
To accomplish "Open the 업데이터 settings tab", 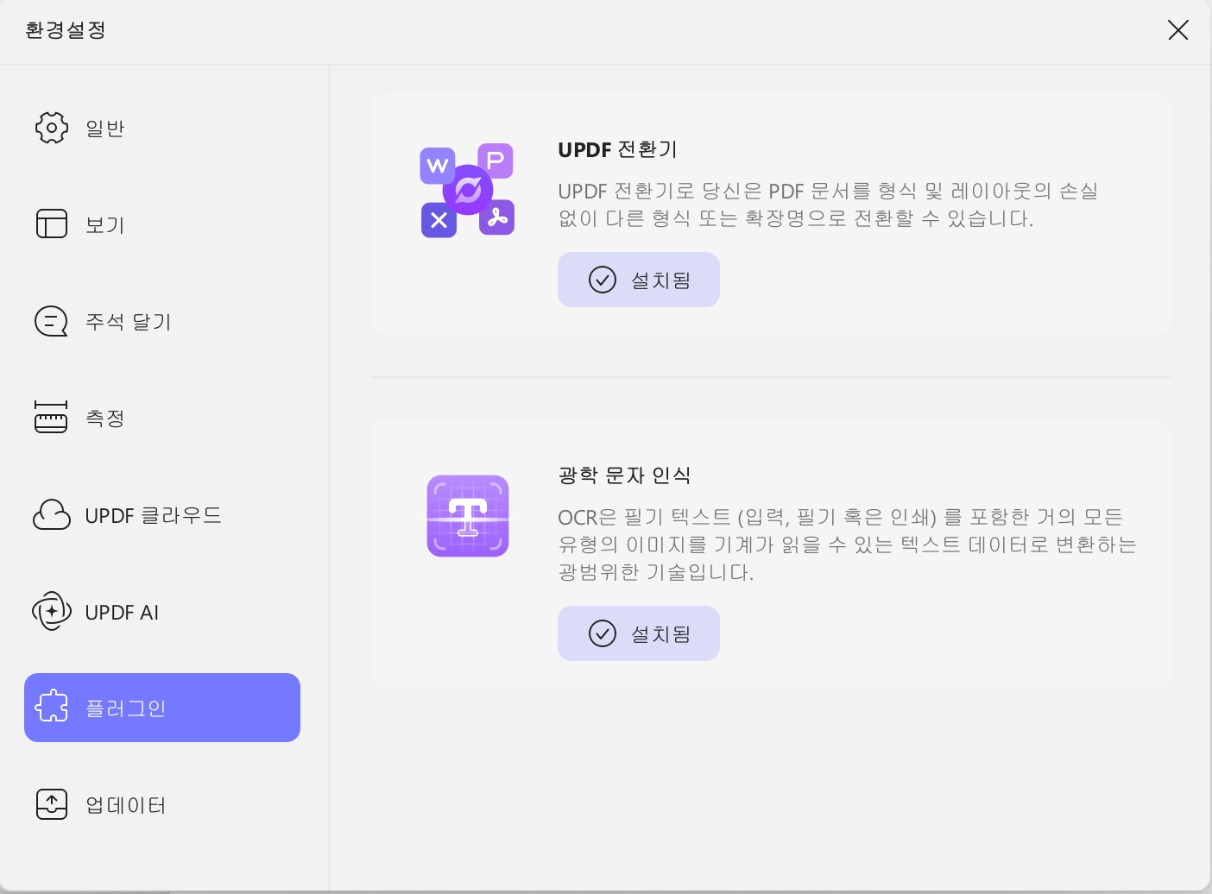I will click(162, 805).
